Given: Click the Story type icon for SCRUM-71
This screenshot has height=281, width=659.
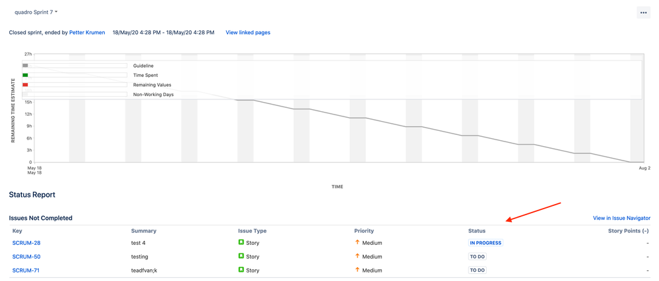Looking at the screenshot, I should [x=241, y=270].
